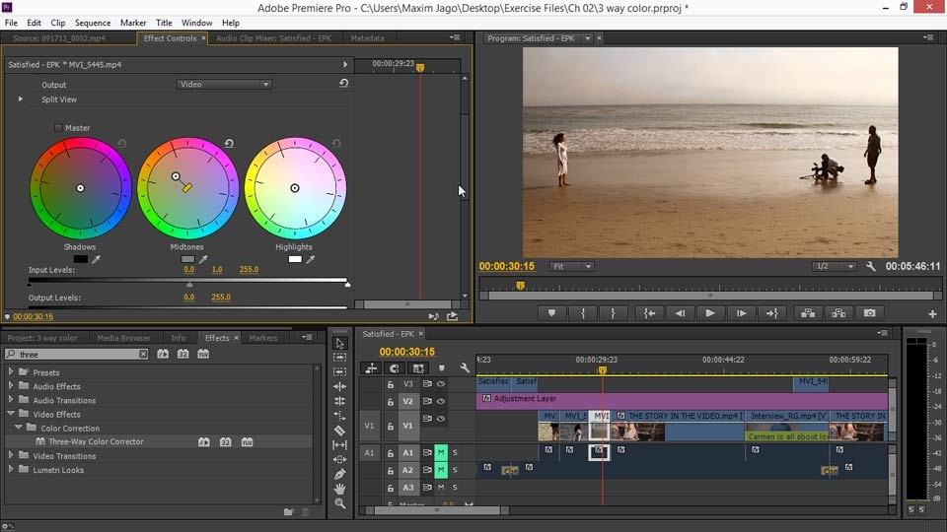This screenshot has height=532, width=947.
Task: Click the Midtones color wheel
Action: (187, 188)
